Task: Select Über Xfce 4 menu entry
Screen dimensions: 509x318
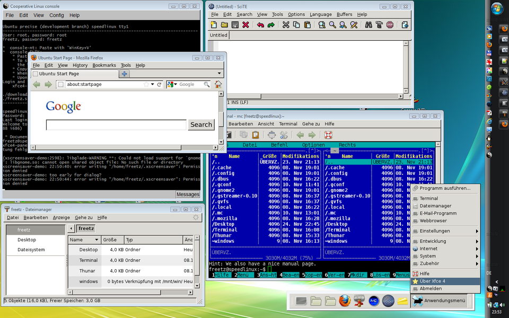Action: [x=445, y=281]
